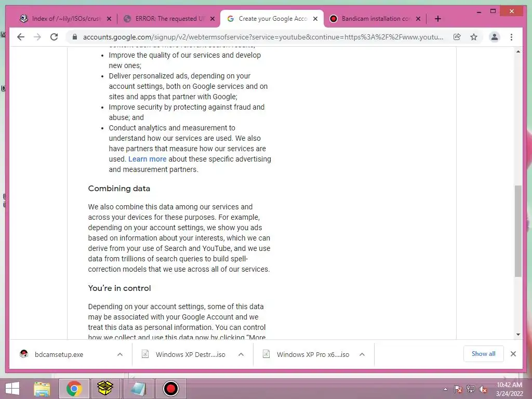Open the downloaded bdcamsetup.exe file
Viewport: 532px width, 399px height.
click(x=59, y=354)
